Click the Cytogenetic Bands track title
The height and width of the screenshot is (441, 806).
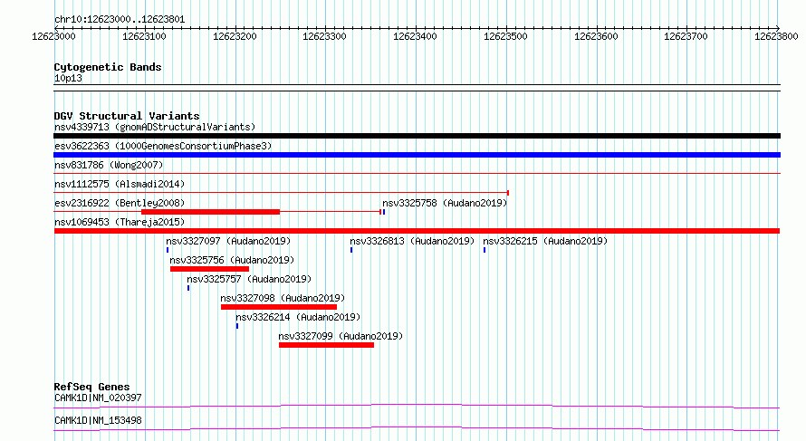click(x=108, y=67)
